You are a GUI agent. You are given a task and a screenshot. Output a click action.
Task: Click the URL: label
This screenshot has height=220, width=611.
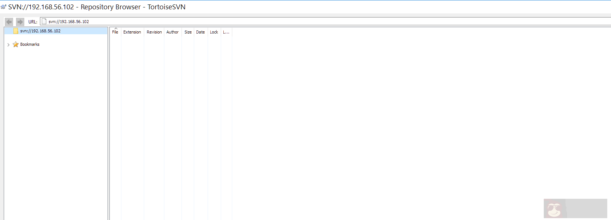coord(33,22)
